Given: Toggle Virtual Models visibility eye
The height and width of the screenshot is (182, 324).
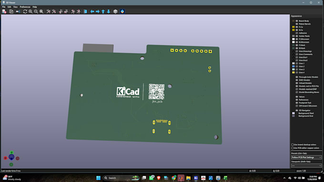Looking at the screenshot, I should [x=297, y=83].
